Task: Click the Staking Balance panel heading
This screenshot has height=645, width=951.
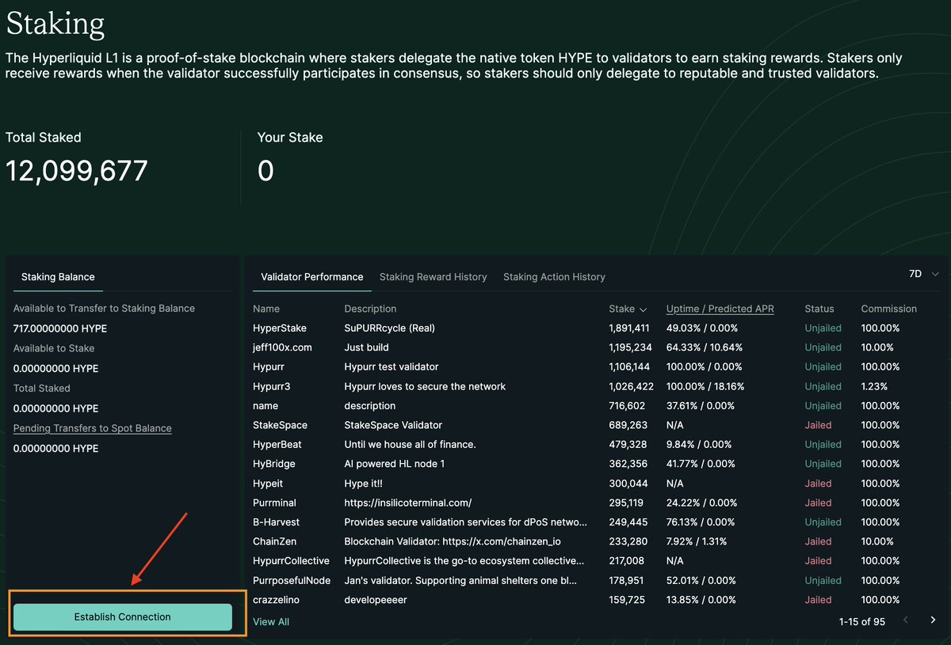Action: (57, 277)
